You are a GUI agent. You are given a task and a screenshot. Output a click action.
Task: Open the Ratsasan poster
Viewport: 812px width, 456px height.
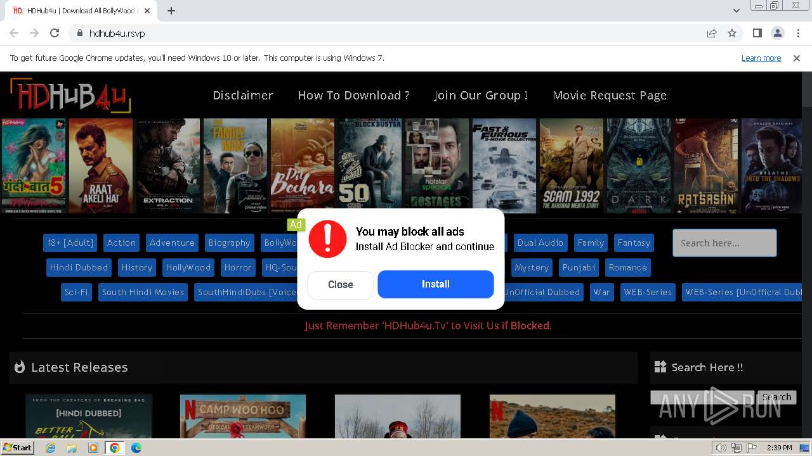coord(706,166)
